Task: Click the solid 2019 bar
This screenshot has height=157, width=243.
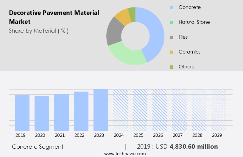Action: 22,113
